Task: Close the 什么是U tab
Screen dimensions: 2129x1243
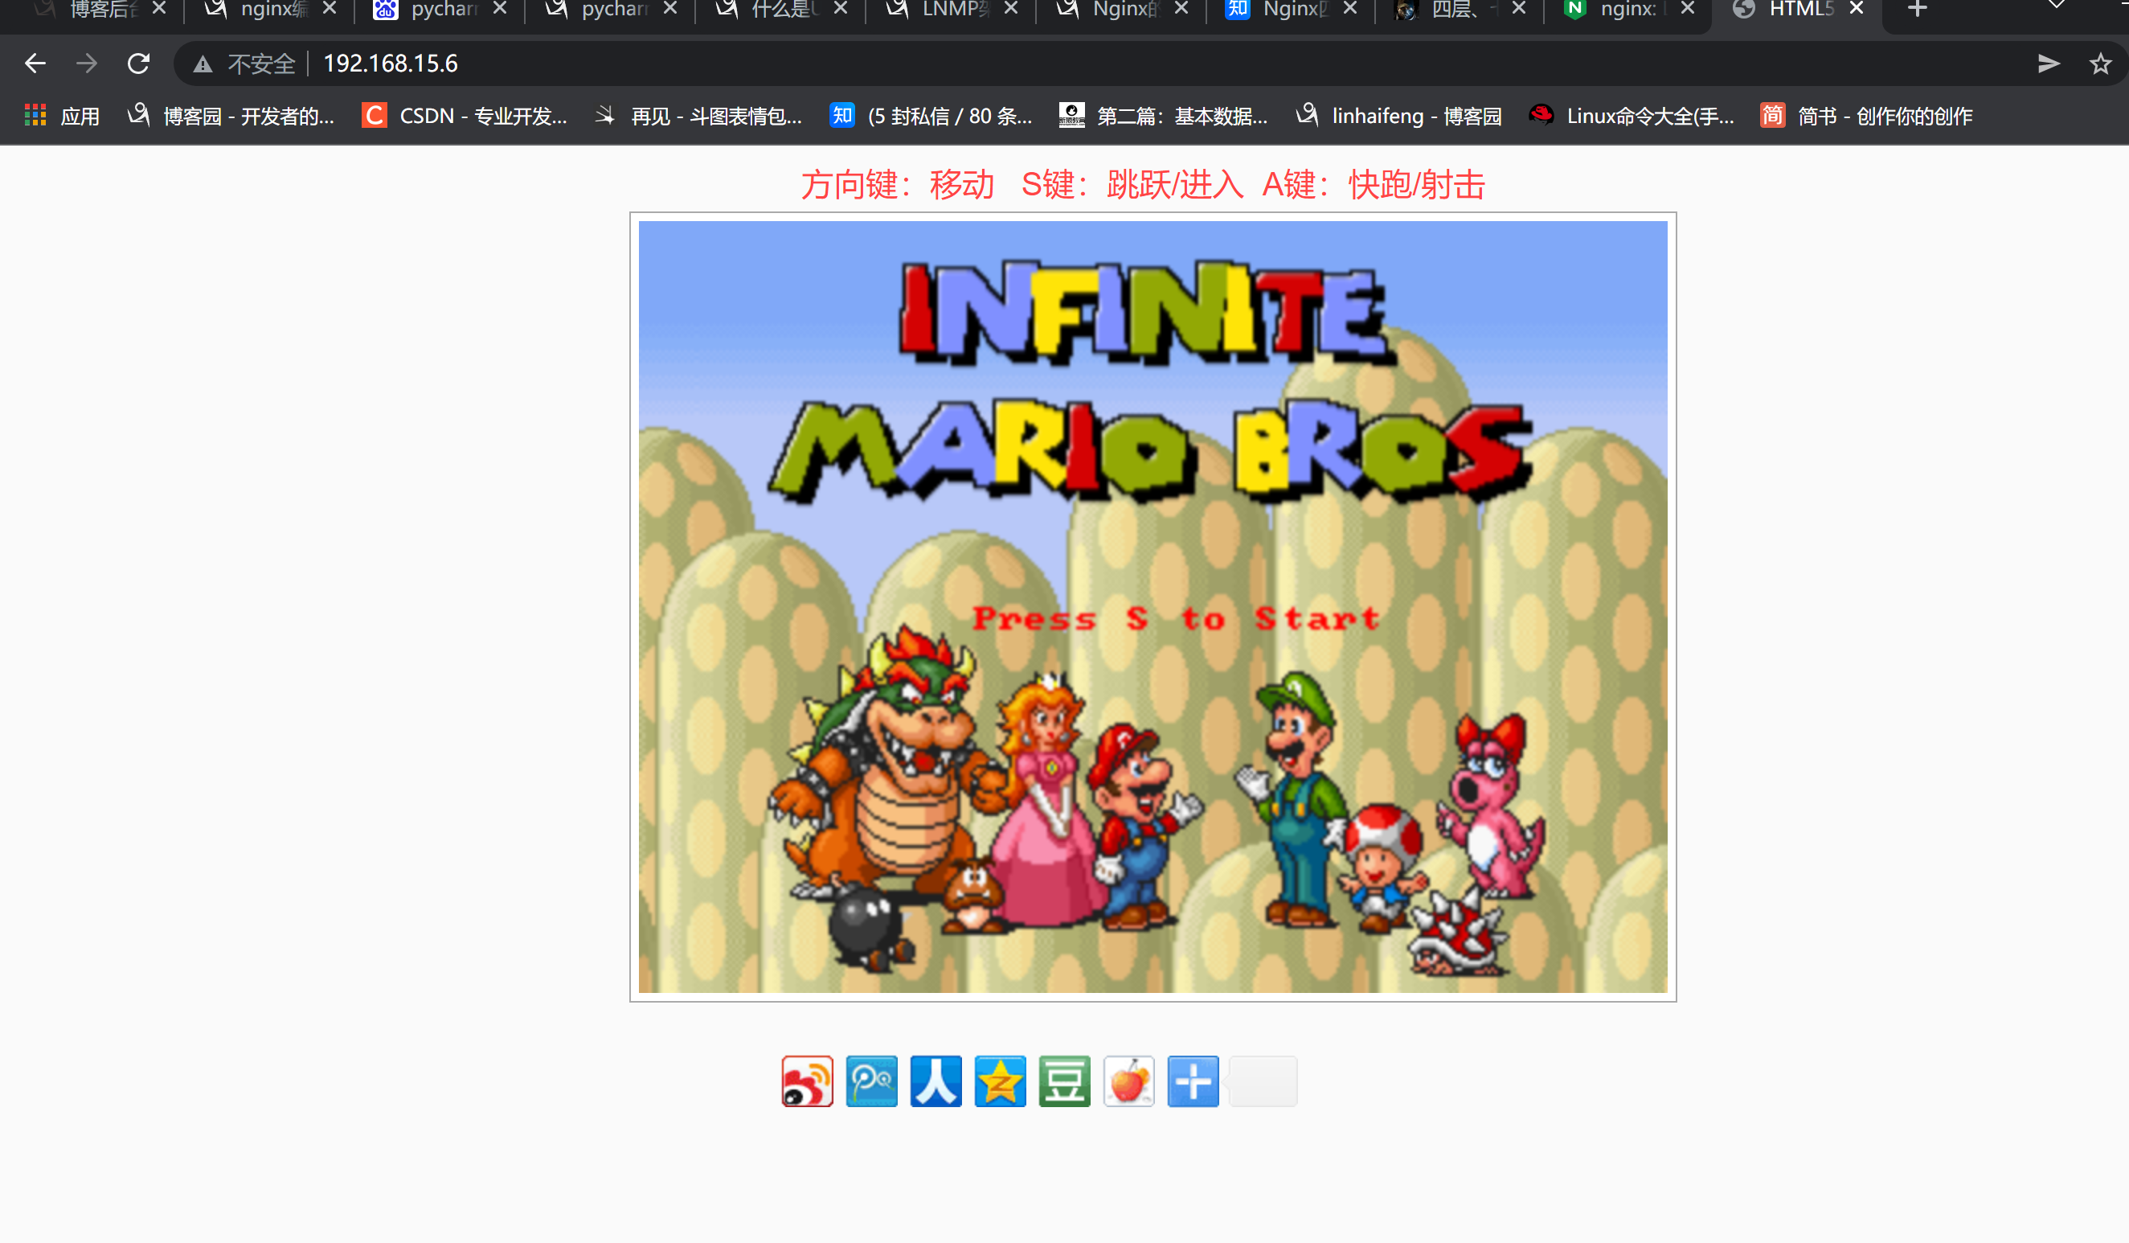Action: coord(841,9)
